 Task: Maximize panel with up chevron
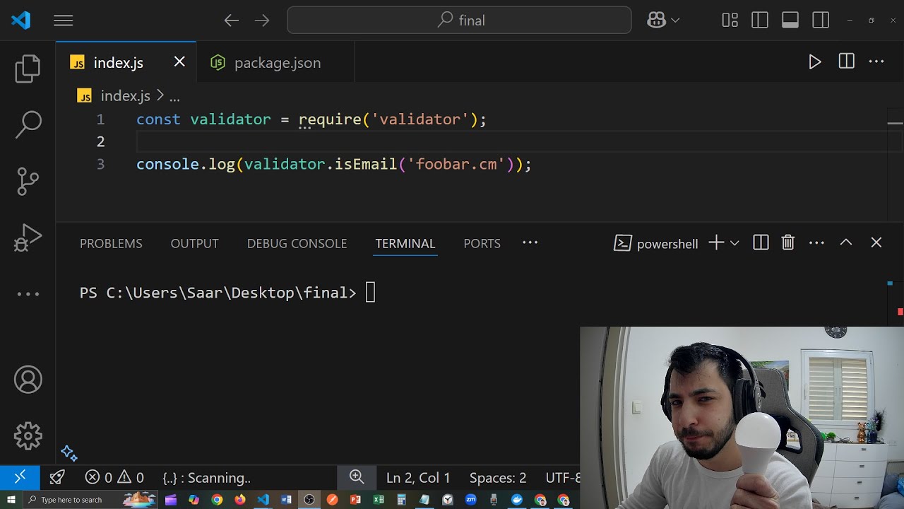pyautogui.click(x=846, y=242)
